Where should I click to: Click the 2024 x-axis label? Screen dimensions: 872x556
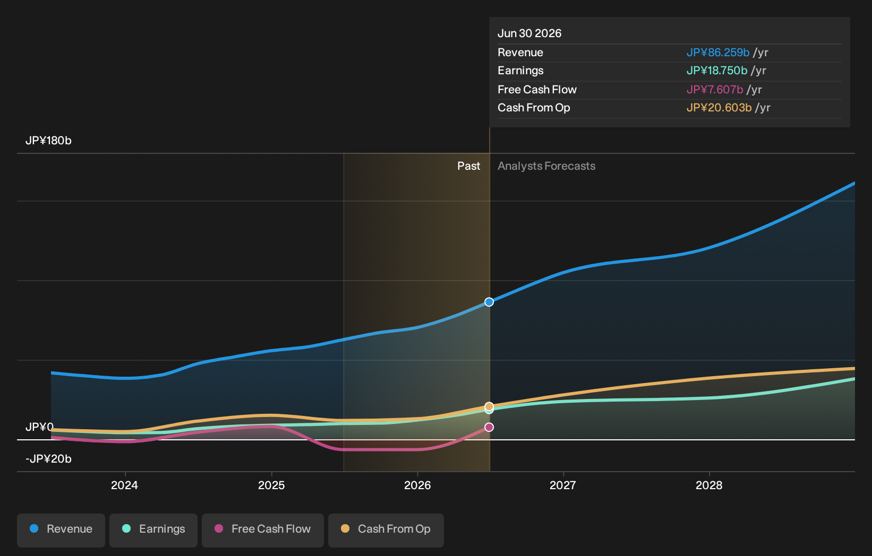click(x=125, y=485)
